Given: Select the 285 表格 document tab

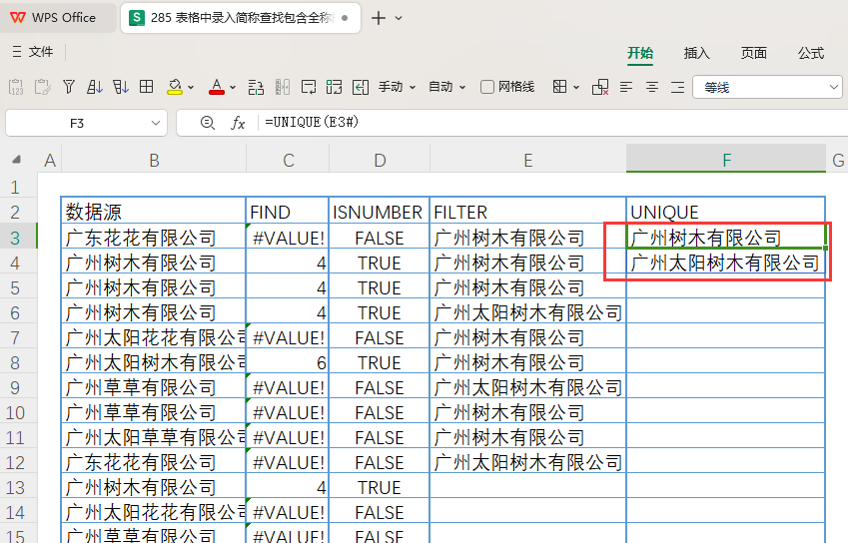Looking at the screenshot, I should pyautogui.click(x=241, y=18).
